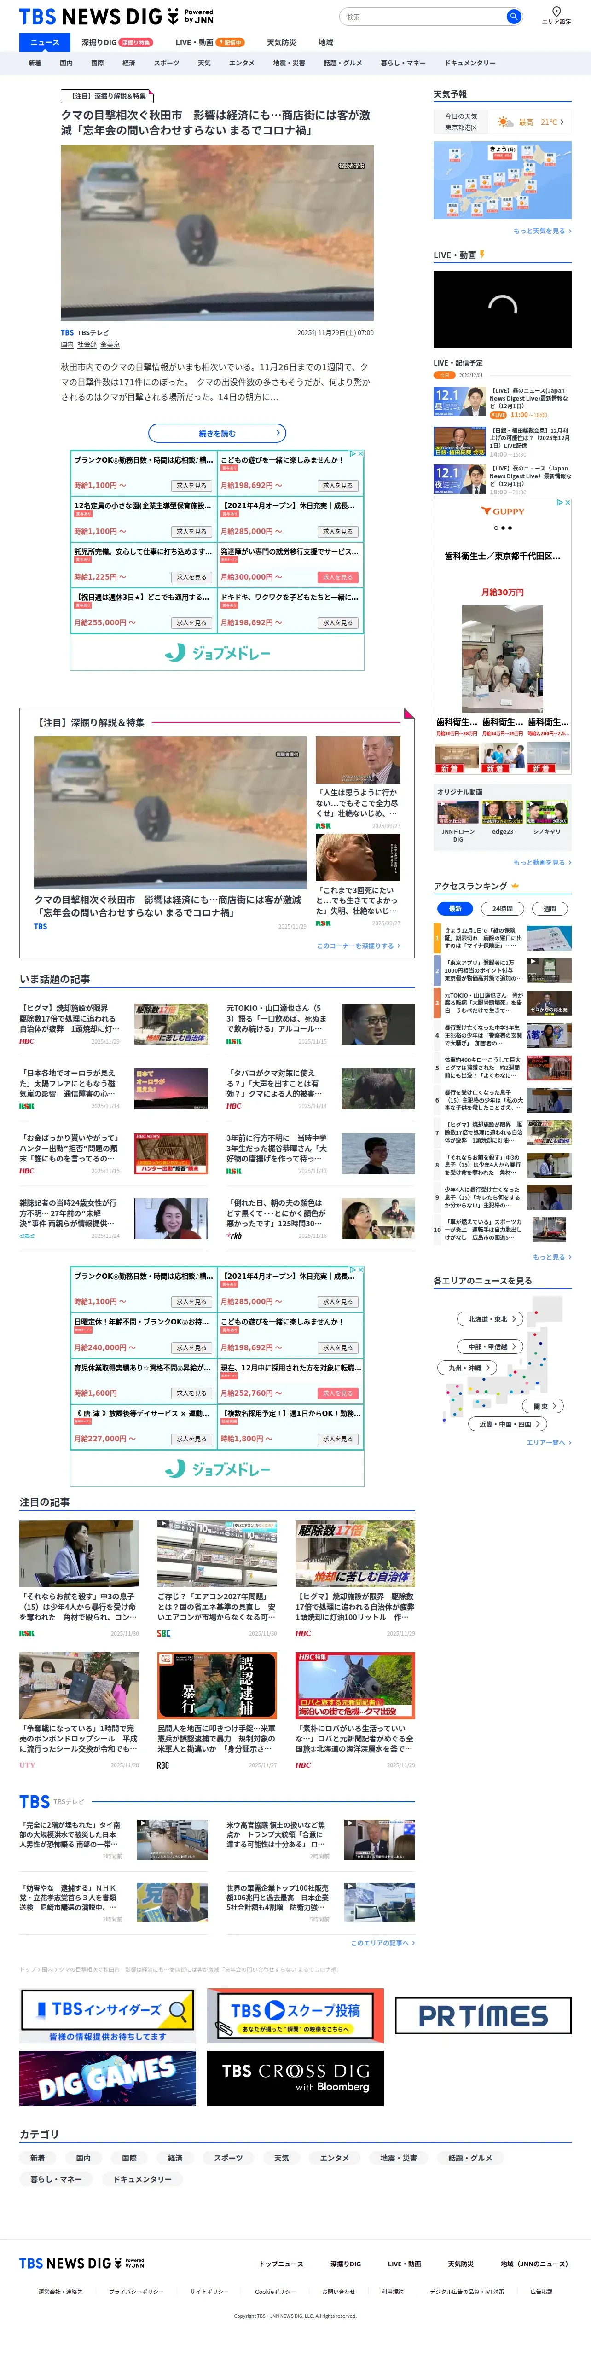Open the TBS スクープ投稿 banner

pos(295,2016)
